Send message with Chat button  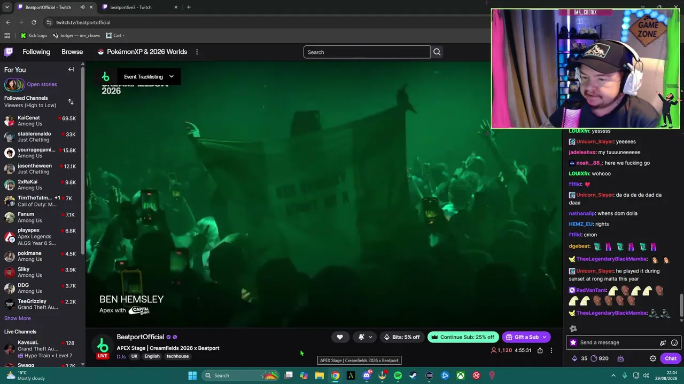pyautogui.click(x=671, y=358)
